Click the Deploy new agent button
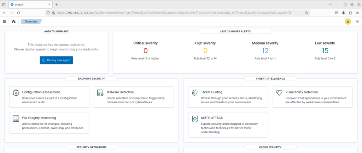The image size is (362, 153). [x=56, y=60]
